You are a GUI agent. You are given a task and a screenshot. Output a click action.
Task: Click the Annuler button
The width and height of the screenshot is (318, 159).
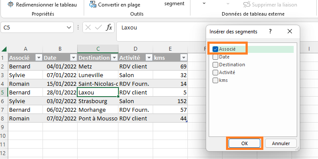[x=281, y=143]
